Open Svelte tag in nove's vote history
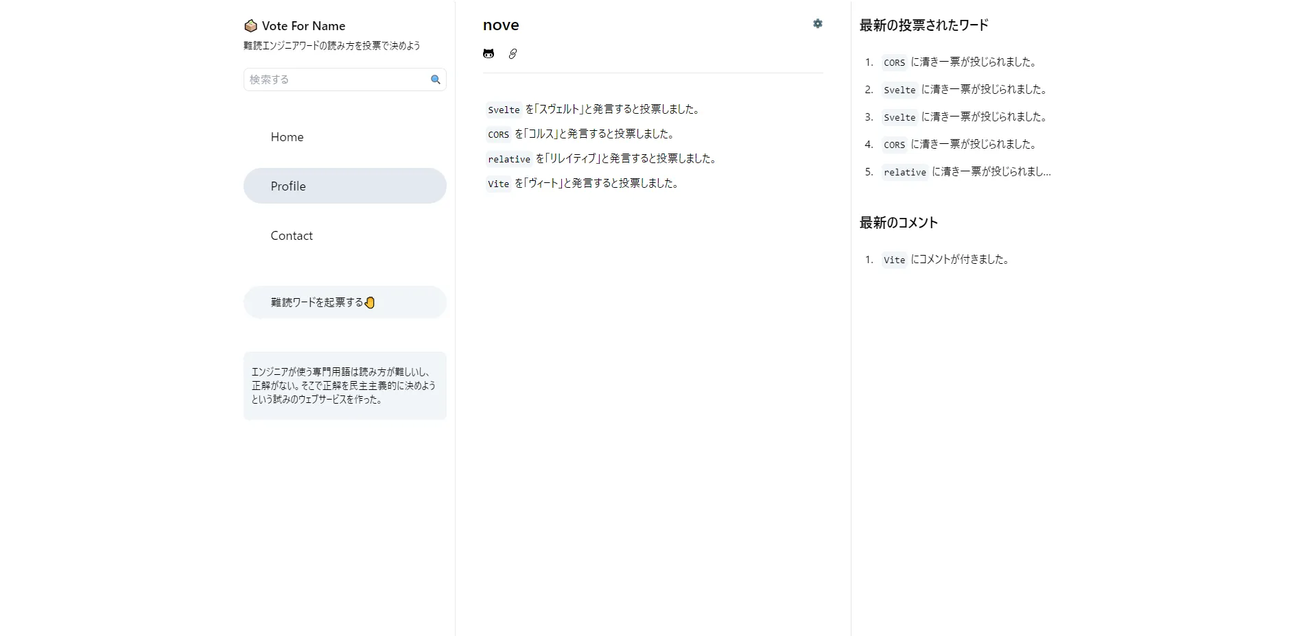Viewport: 1305px width, 636px height. click(504, 110)
